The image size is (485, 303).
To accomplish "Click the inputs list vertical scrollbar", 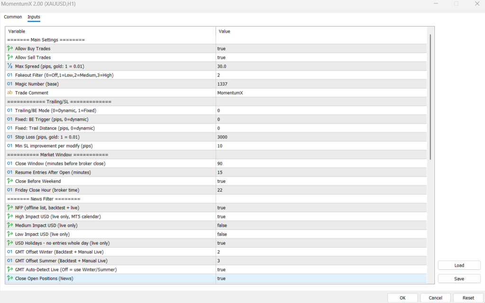I will tap(430, 97).
